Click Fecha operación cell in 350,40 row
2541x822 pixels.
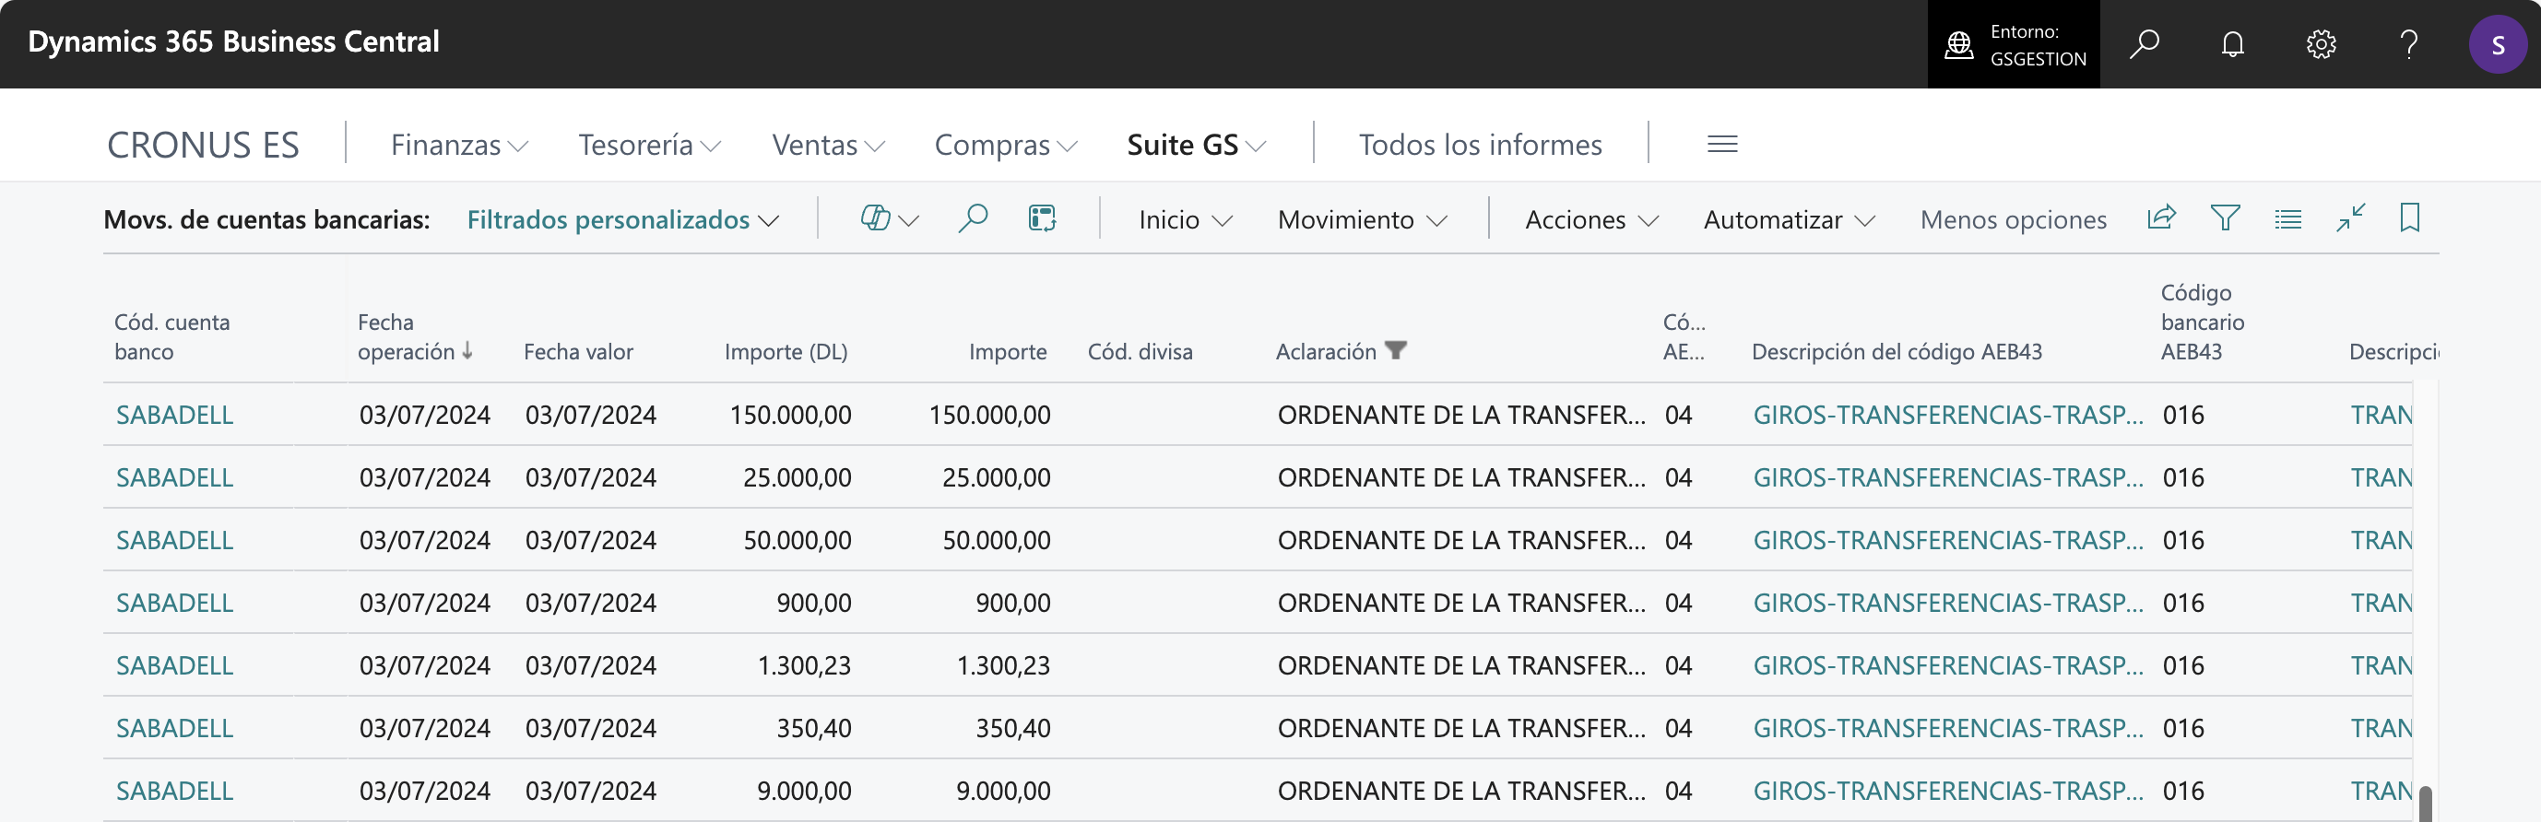424,728
